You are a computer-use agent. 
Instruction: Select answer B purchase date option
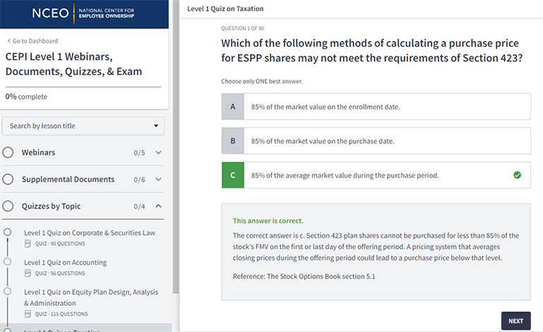pyautogui.click(x=376, y=141)
